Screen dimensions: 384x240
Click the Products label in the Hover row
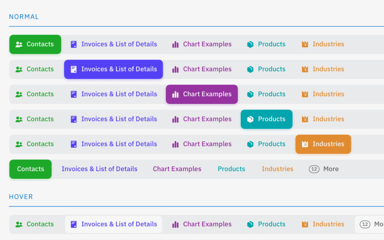coord(272,224)
